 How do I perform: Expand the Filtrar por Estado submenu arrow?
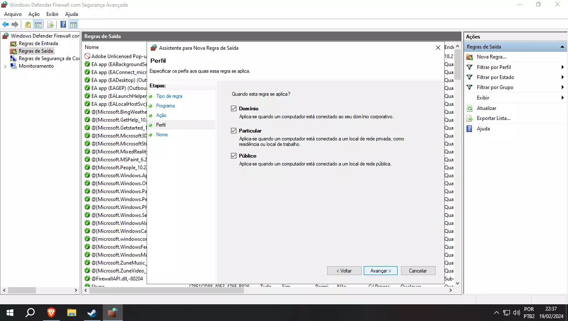[563, 77]
